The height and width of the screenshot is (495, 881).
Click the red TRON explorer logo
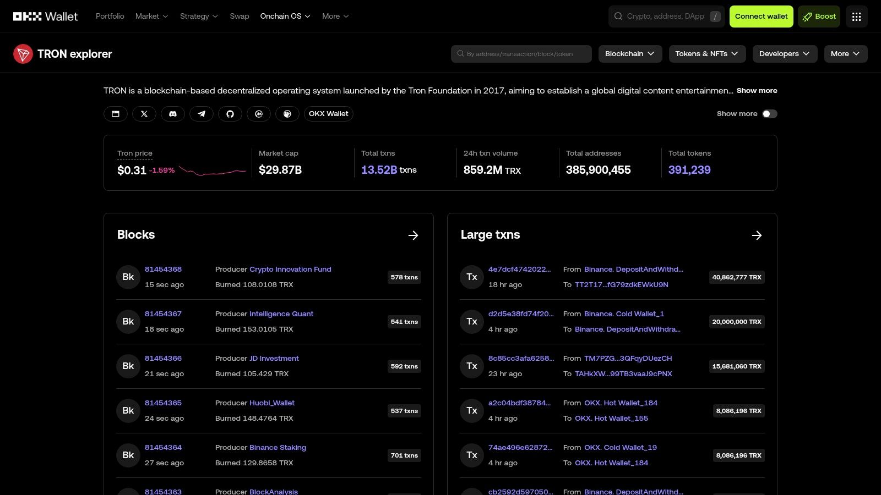[x=23, y=53]
